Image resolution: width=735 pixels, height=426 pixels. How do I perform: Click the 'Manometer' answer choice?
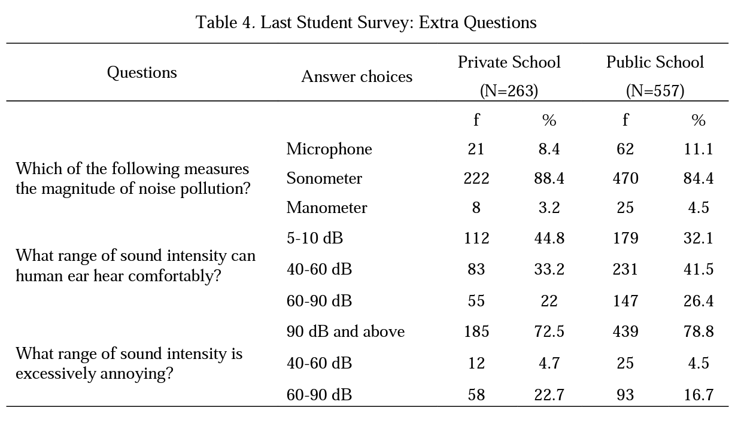(326, 208)
